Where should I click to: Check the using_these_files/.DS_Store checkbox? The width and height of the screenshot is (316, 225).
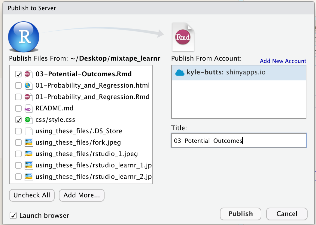[x=18, y=131]
